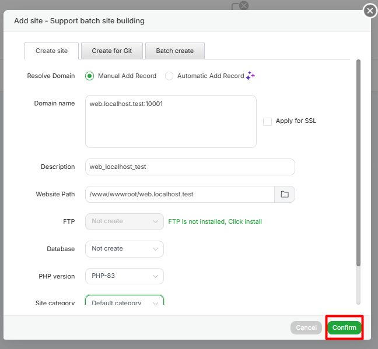Expand the Site category dropdown
Viewport: 378px width, 349px height.
[124, 302]
